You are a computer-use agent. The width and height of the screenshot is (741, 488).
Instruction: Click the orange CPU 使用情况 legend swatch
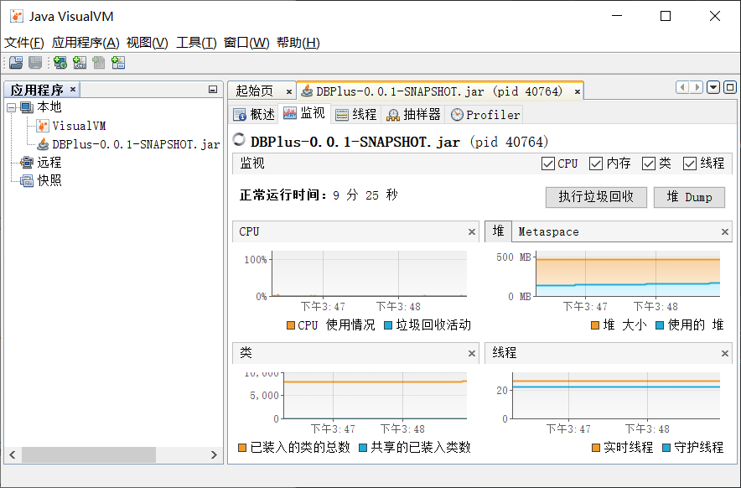[291, 325]
